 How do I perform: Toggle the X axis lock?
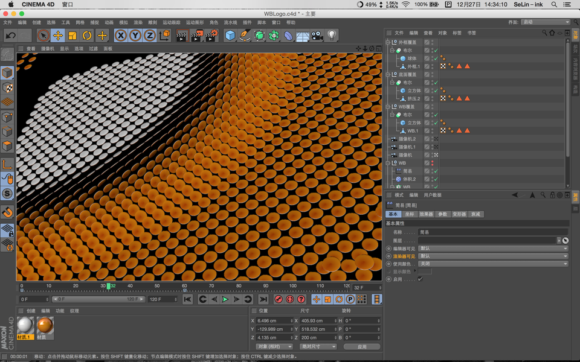(121, 36)
